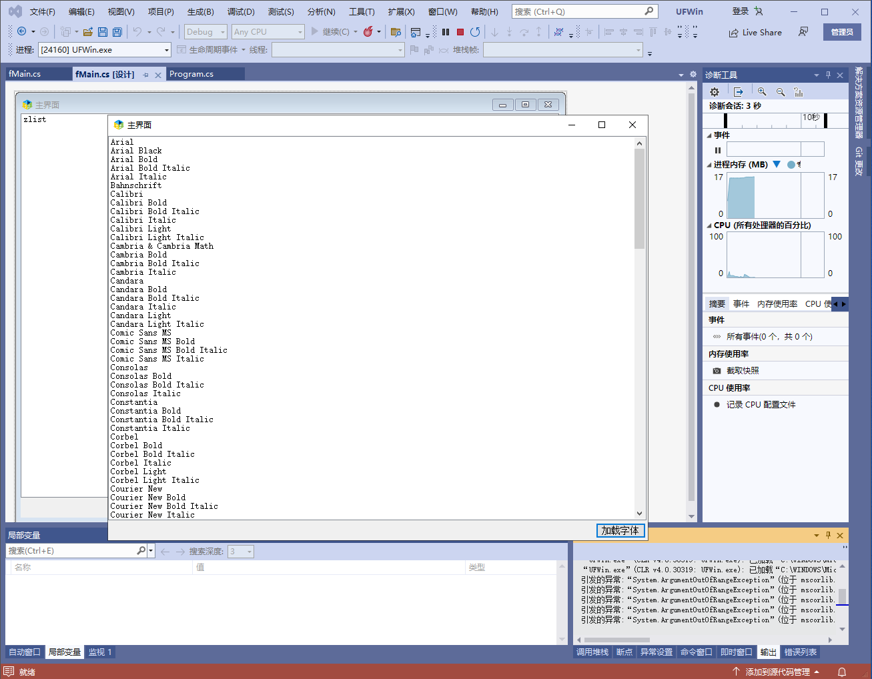
Task: Click the export/select tools icon in 诊断工具
Action: [x=738, y=92]
